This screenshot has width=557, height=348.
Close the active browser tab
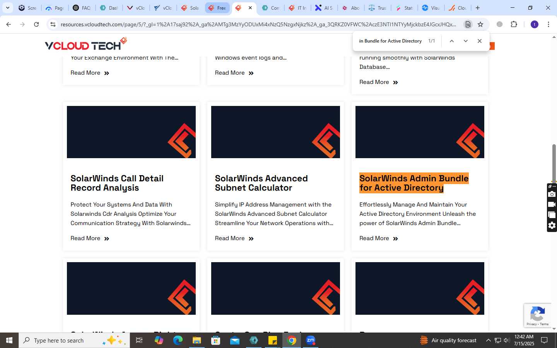click(250, 8)
